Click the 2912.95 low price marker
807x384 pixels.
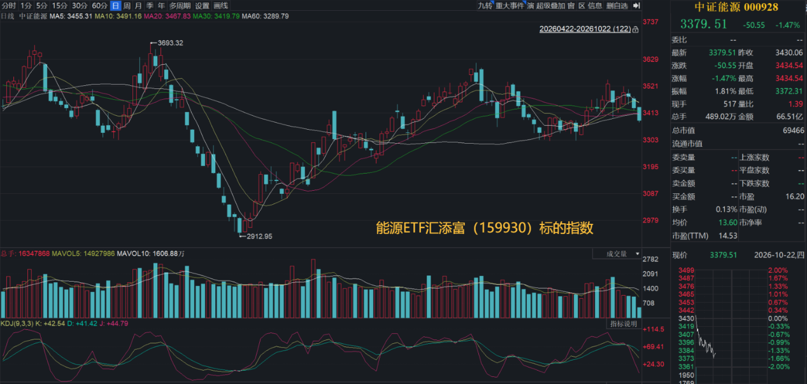click(x=258, y=237)
